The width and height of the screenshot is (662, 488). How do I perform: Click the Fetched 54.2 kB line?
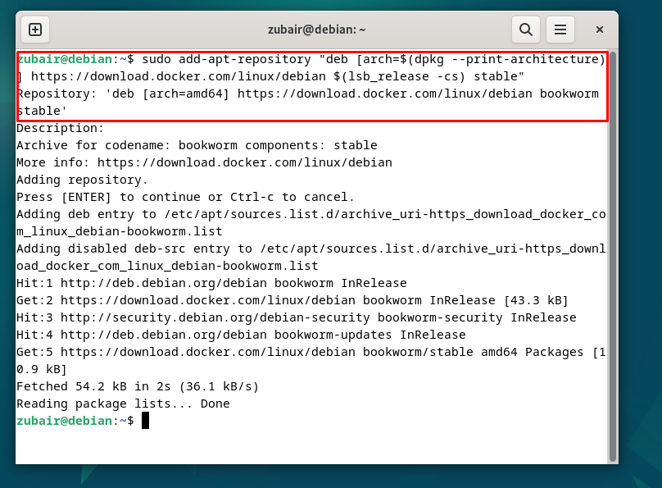click(138, 386)
